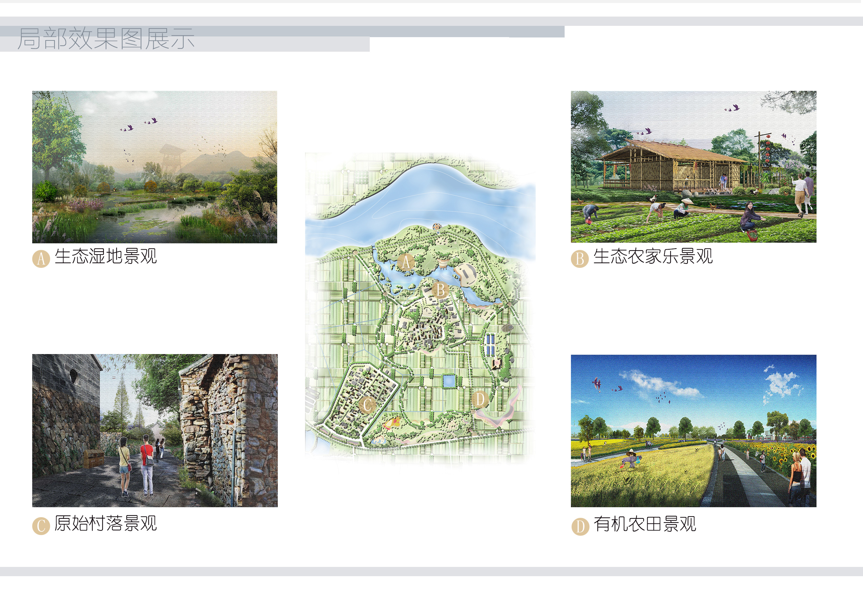Click the caption text 生态湿地景观

coord(106,257)
